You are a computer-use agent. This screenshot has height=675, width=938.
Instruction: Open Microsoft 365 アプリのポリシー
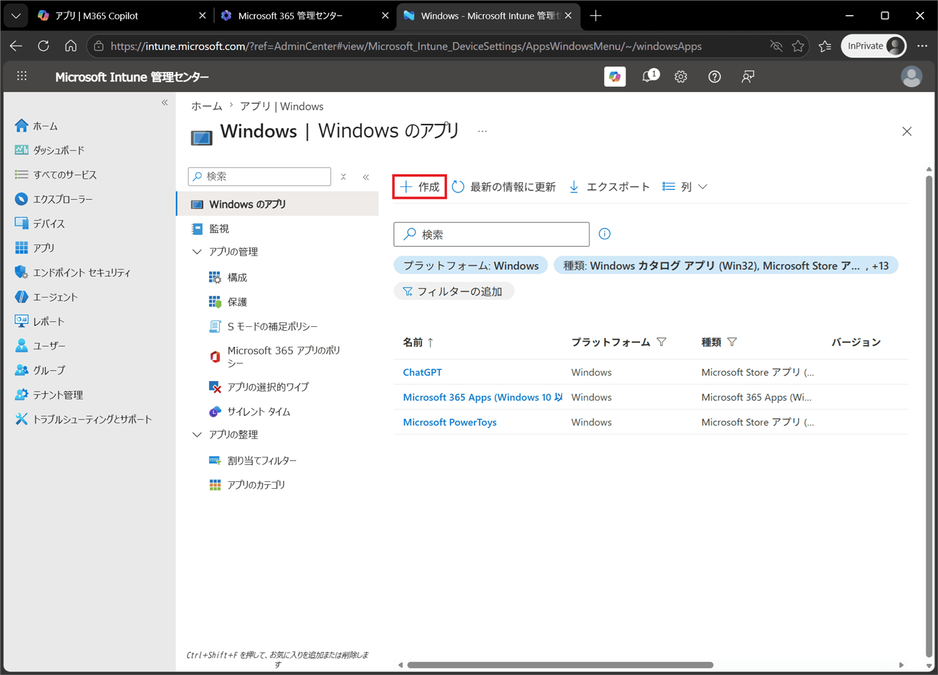[275, 356]
